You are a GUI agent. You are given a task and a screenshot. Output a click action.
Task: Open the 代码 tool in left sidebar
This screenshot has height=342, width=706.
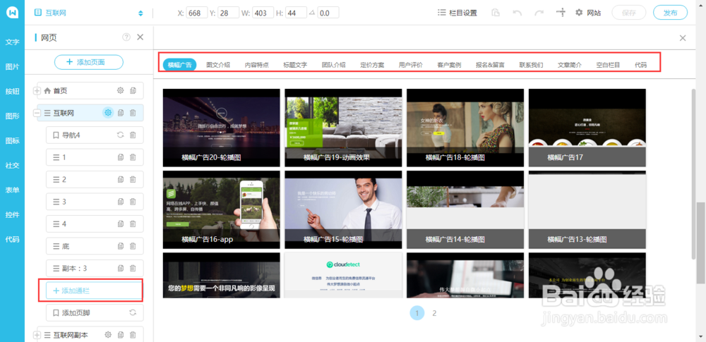(x=12, y=240)
